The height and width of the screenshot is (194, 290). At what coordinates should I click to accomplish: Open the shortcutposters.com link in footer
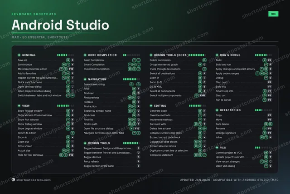pyautogui.click(x=34, y=180)
